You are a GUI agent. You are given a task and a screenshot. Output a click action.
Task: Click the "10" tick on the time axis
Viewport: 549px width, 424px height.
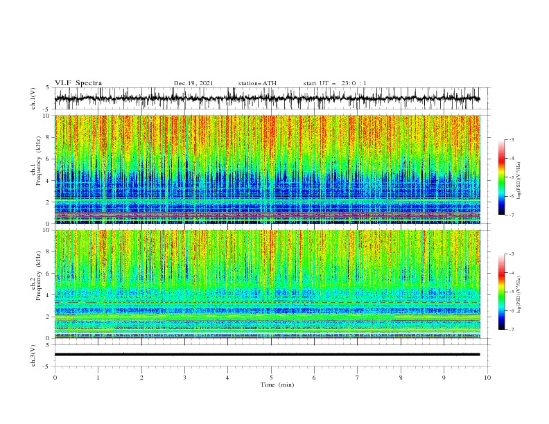[487, 378]
